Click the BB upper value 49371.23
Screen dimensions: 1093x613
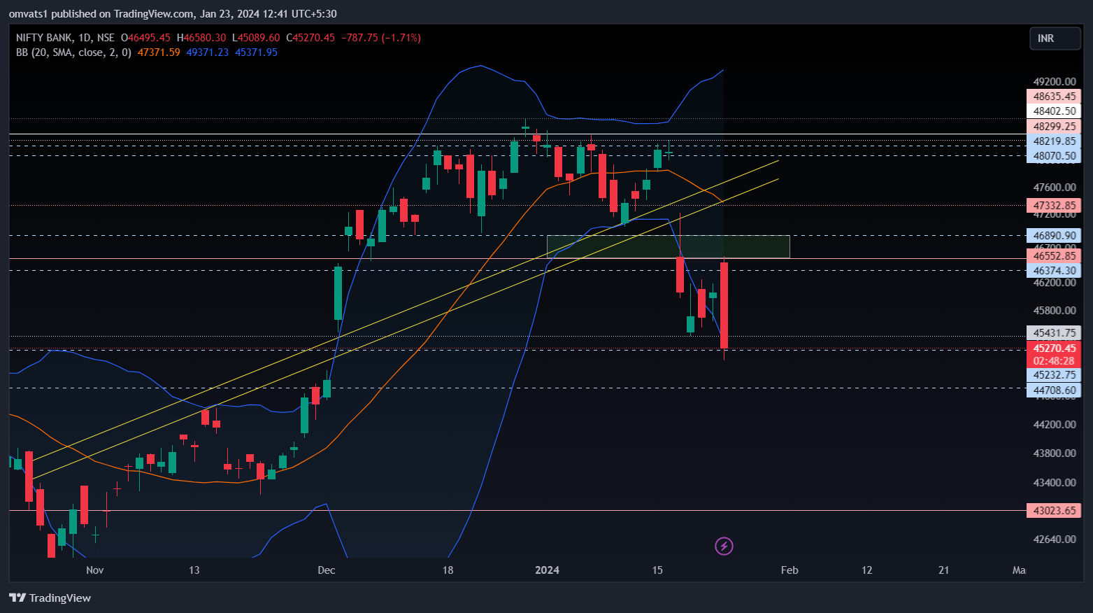pyautogui.click(x=207, y=52)
